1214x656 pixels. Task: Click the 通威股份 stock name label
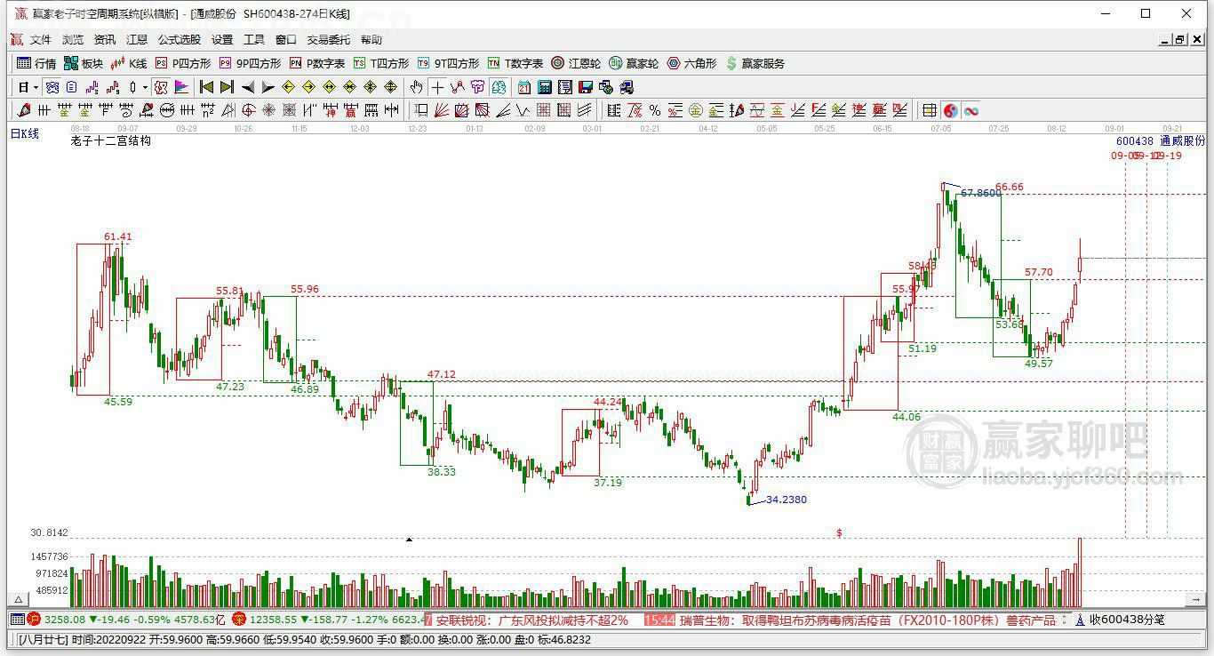pos(1183,140)
